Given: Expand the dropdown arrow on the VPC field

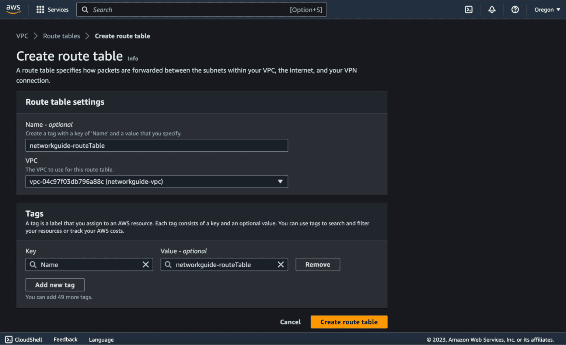Looking at the screenshot, I should pyautogui.click(x=280, y=182).
